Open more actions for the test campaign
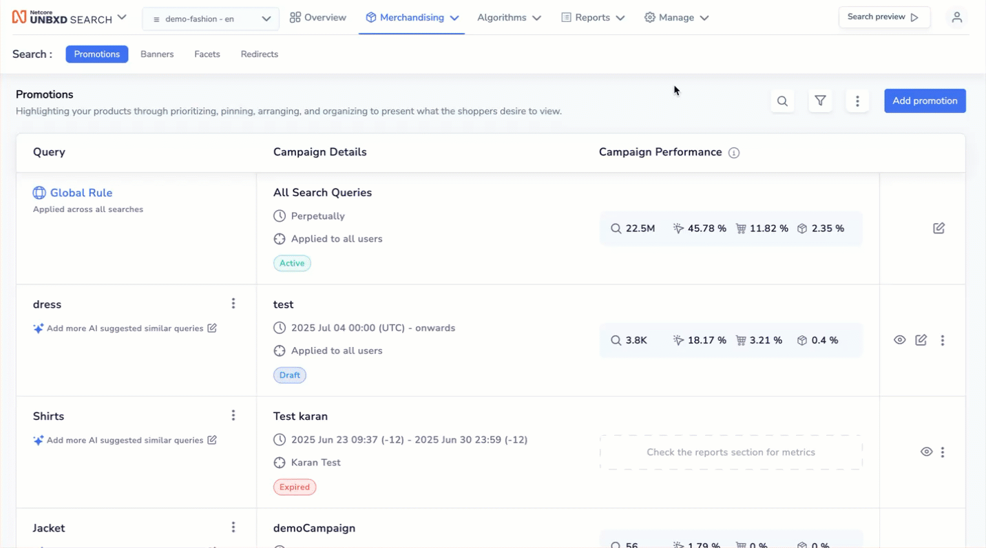This screenshot has height=548, width=986. coord(943,340)
